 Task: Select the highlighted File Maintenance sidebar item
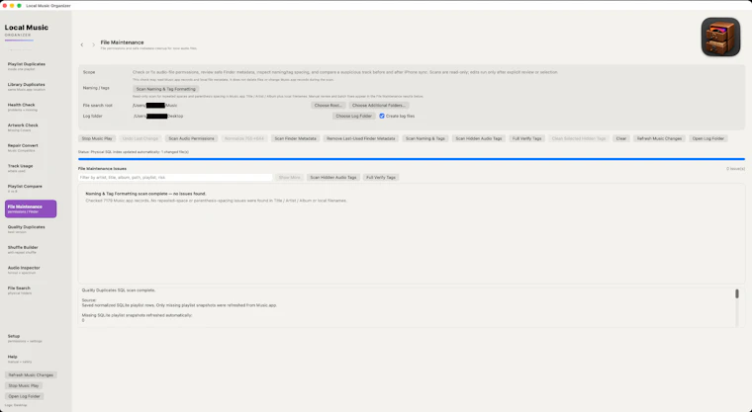click(31, 208)
